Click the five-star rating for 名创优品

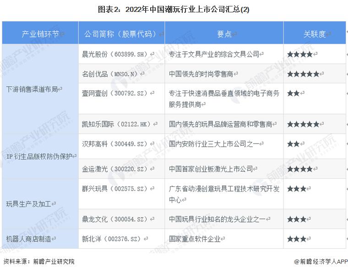[x=303, y=74]
